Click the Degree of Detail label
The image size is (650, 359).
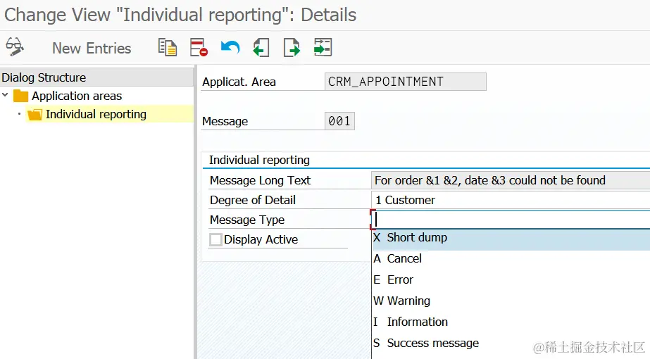(x=252, y=200)
